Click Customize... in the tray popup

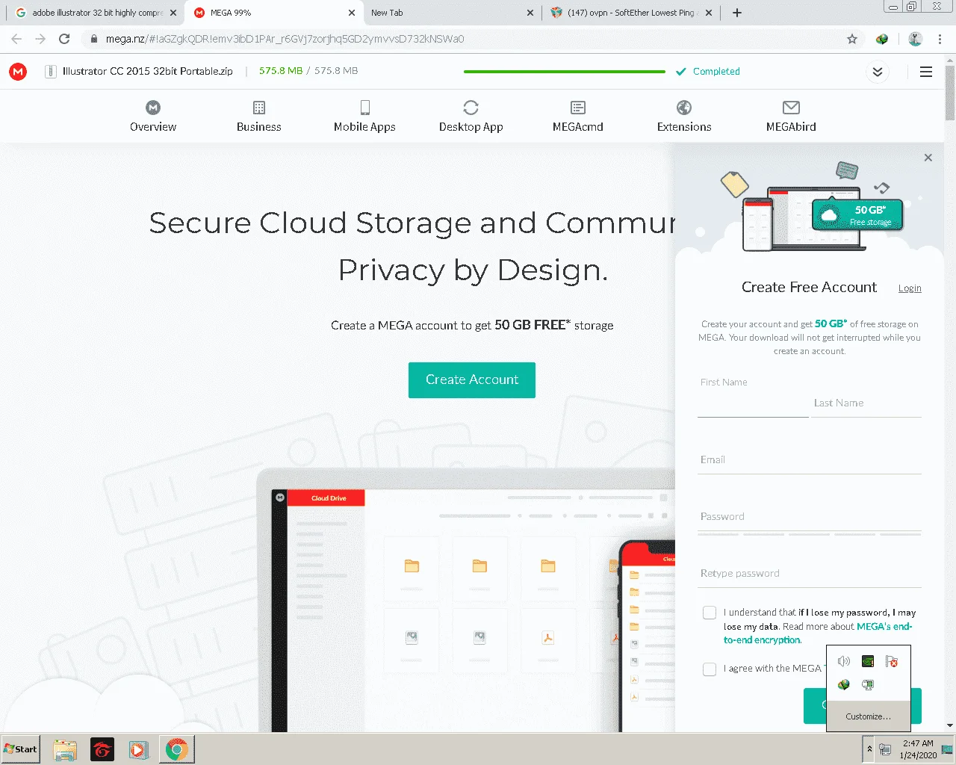click(868, 716)
